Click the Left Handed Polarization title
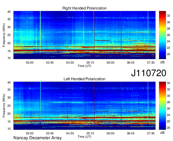 click(x=84, y=79)
